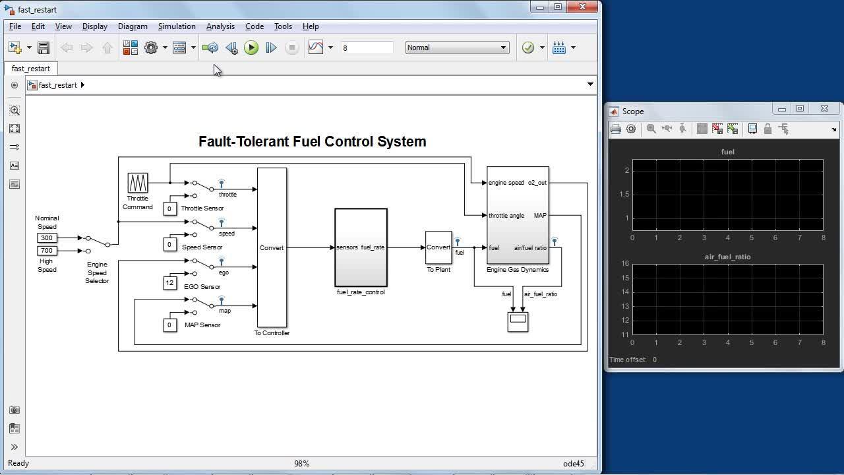Screen dimensions: 844x475
Task: Click the Fast Restart toolbar icon
Action: (x=210, y=47)
